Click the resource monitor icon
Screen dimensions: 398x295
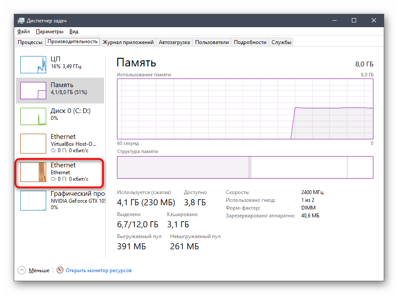tap(60, 270)
